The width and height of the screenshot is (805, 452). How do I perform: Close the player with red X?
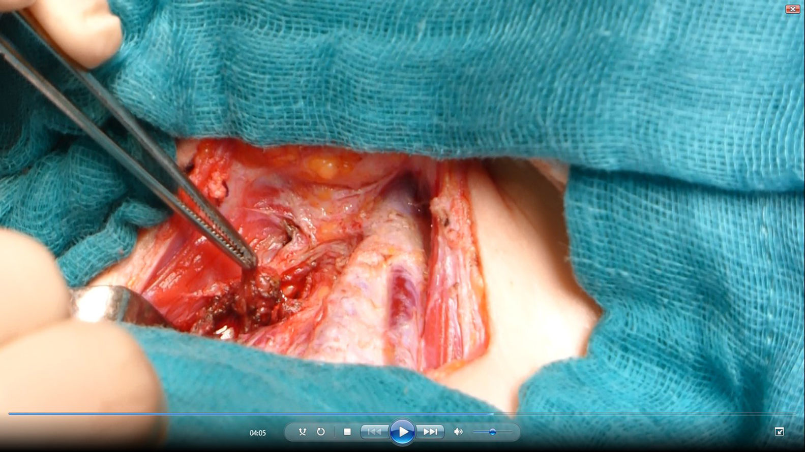click(792, 9)
